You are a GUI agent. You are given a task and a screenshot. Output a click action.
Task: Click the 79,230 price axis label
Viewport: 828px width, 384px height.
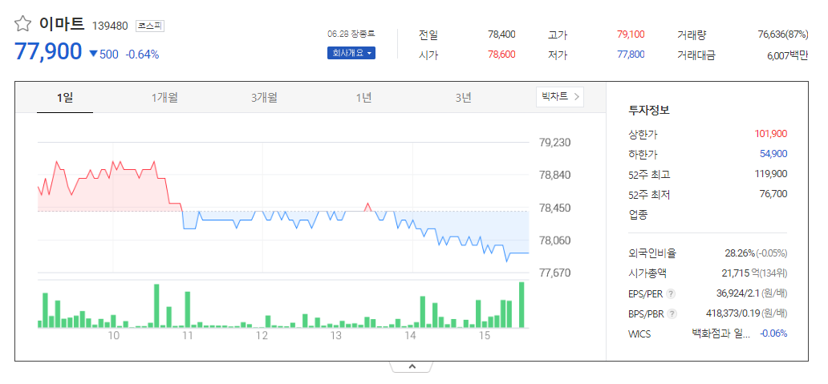click(554, 143)
